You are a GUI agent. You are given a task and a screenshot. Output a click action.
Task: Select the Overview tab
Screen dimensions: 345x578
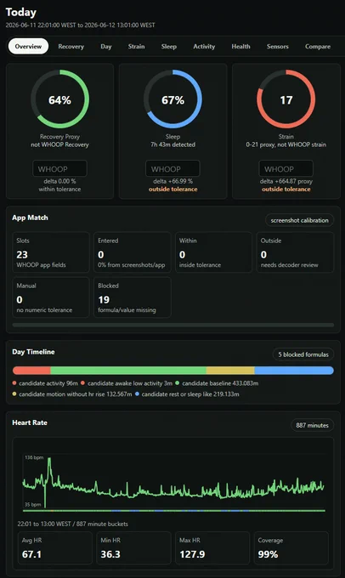click(28, 47)
